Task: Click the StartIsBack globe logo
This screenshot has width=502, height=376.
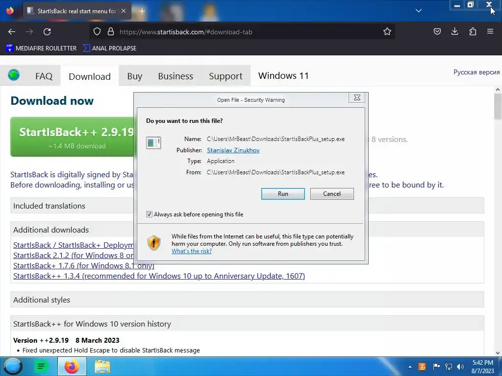Action: point(14,75)
